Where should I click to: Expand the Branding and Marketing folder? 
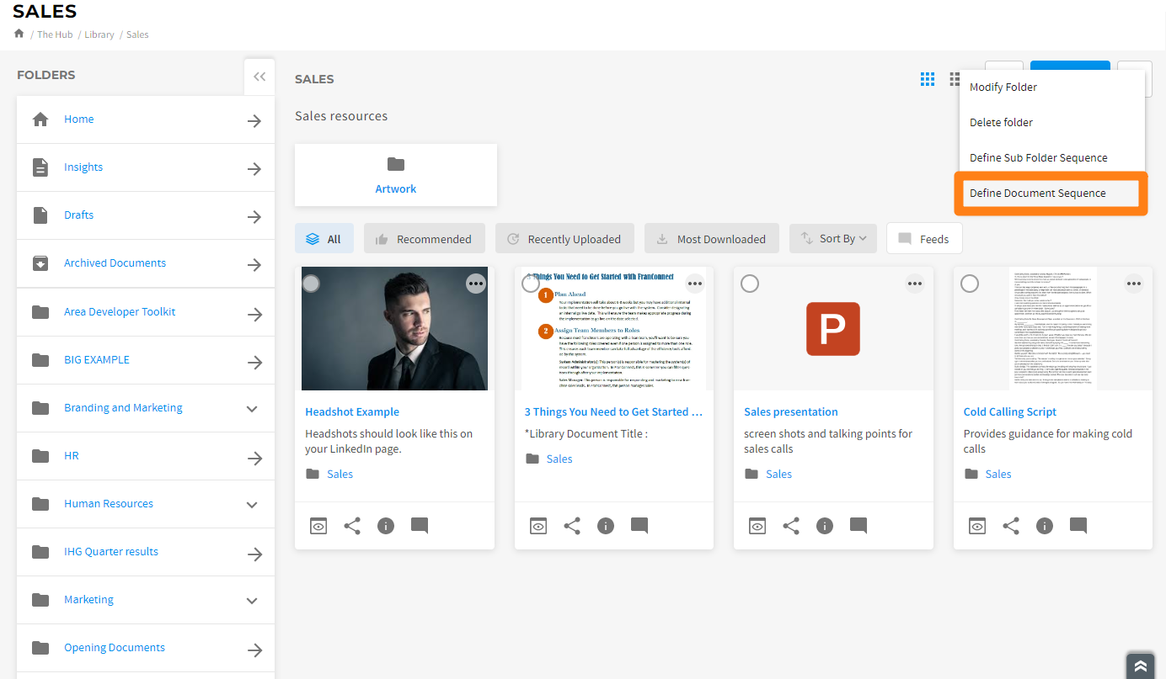click(251, 408)
